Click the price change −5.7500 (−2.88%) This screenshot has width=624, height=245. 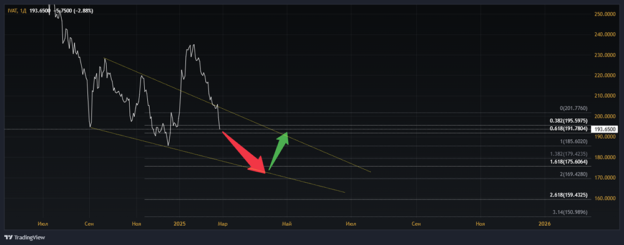pos(74,11)
